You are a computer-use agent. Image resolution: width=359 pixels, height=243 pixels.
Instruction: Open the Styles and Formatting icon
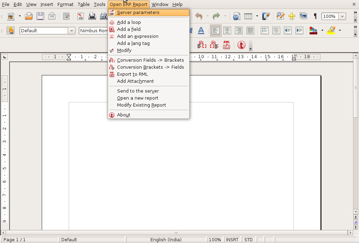[11, 31]
